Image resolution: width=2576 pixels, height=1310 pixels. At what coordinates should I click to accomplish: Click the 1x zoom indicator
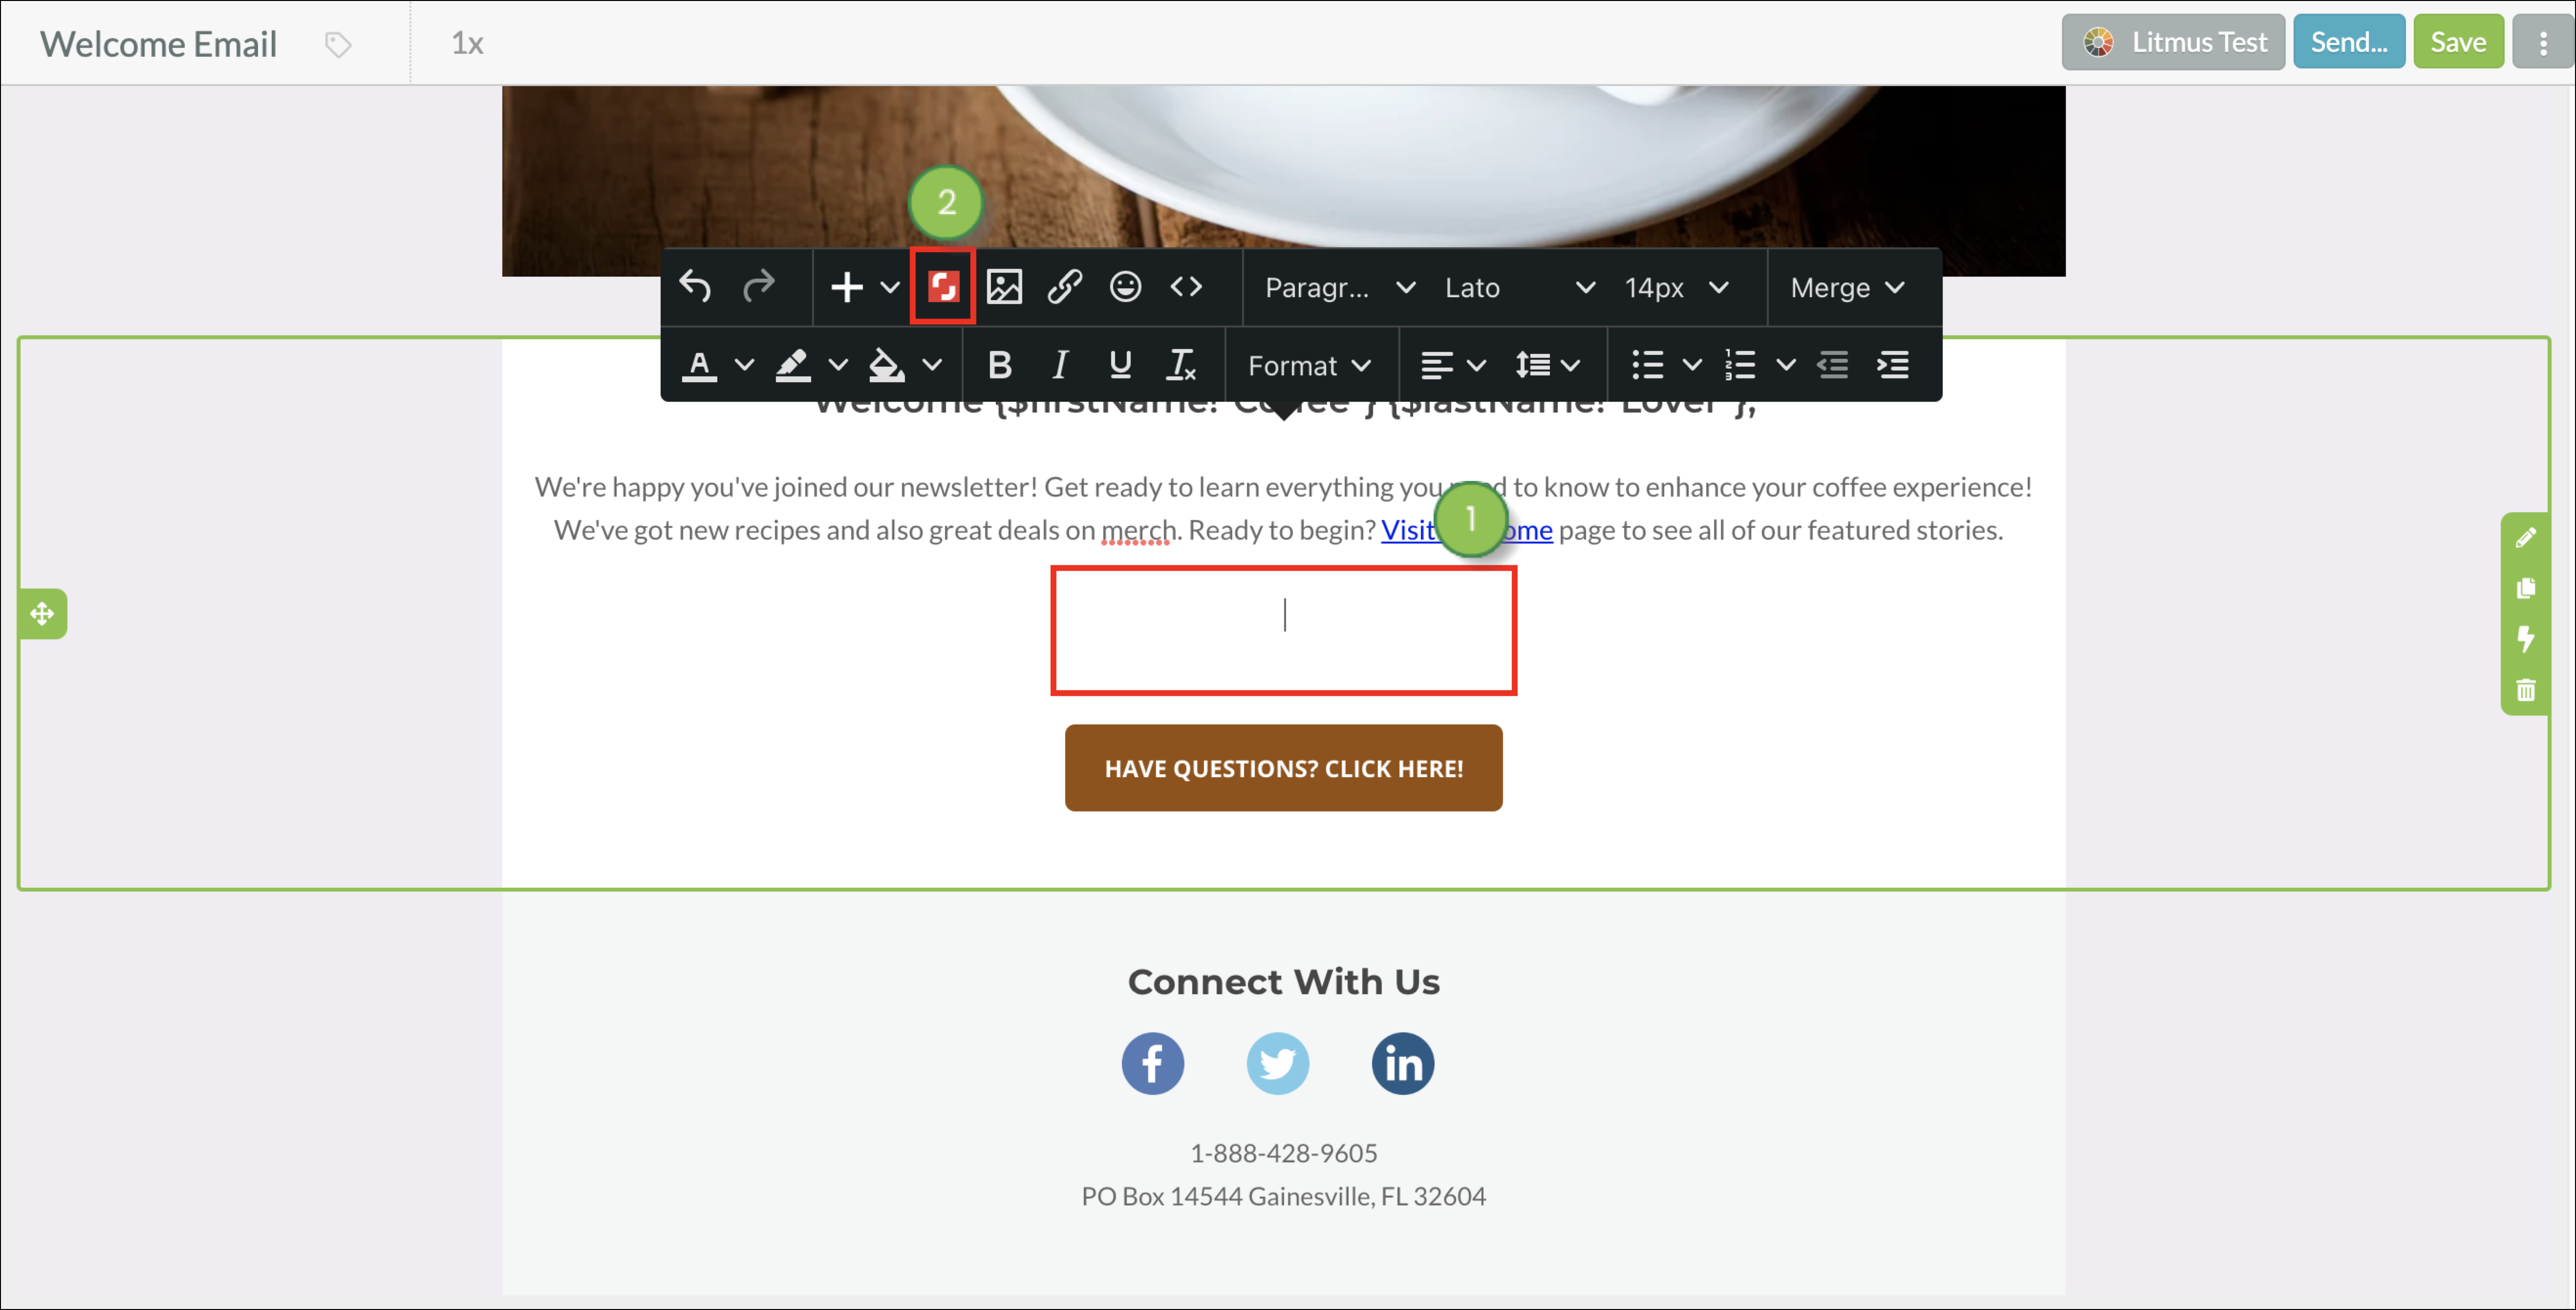point(467,43)
